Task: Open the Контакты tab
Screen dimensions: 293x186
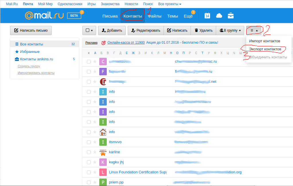Action: (133, 16)
